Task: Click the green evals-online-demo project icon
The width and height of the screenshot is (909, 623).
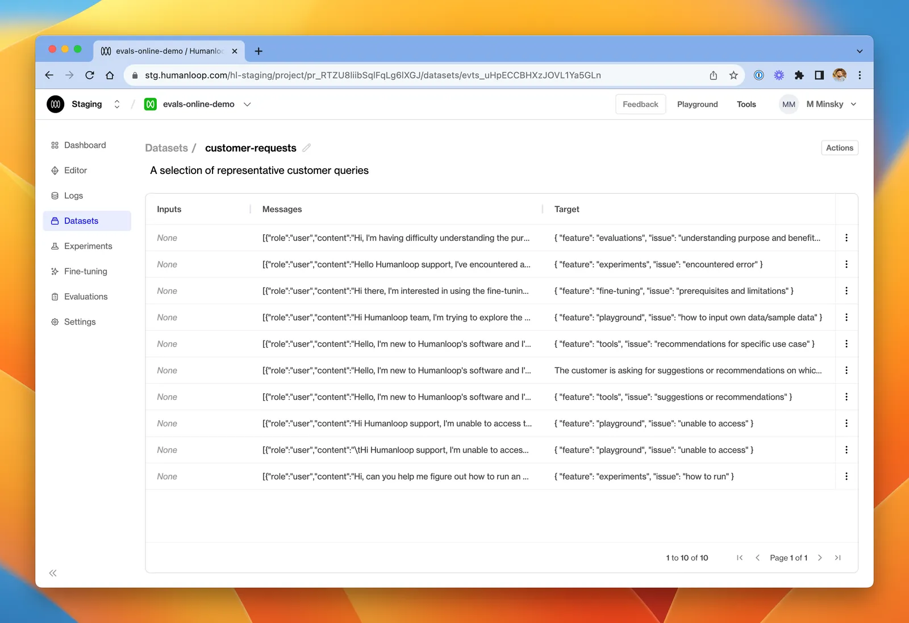Action: pos(151,104)
